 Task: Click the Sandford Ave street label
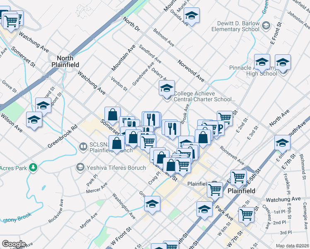150,54
